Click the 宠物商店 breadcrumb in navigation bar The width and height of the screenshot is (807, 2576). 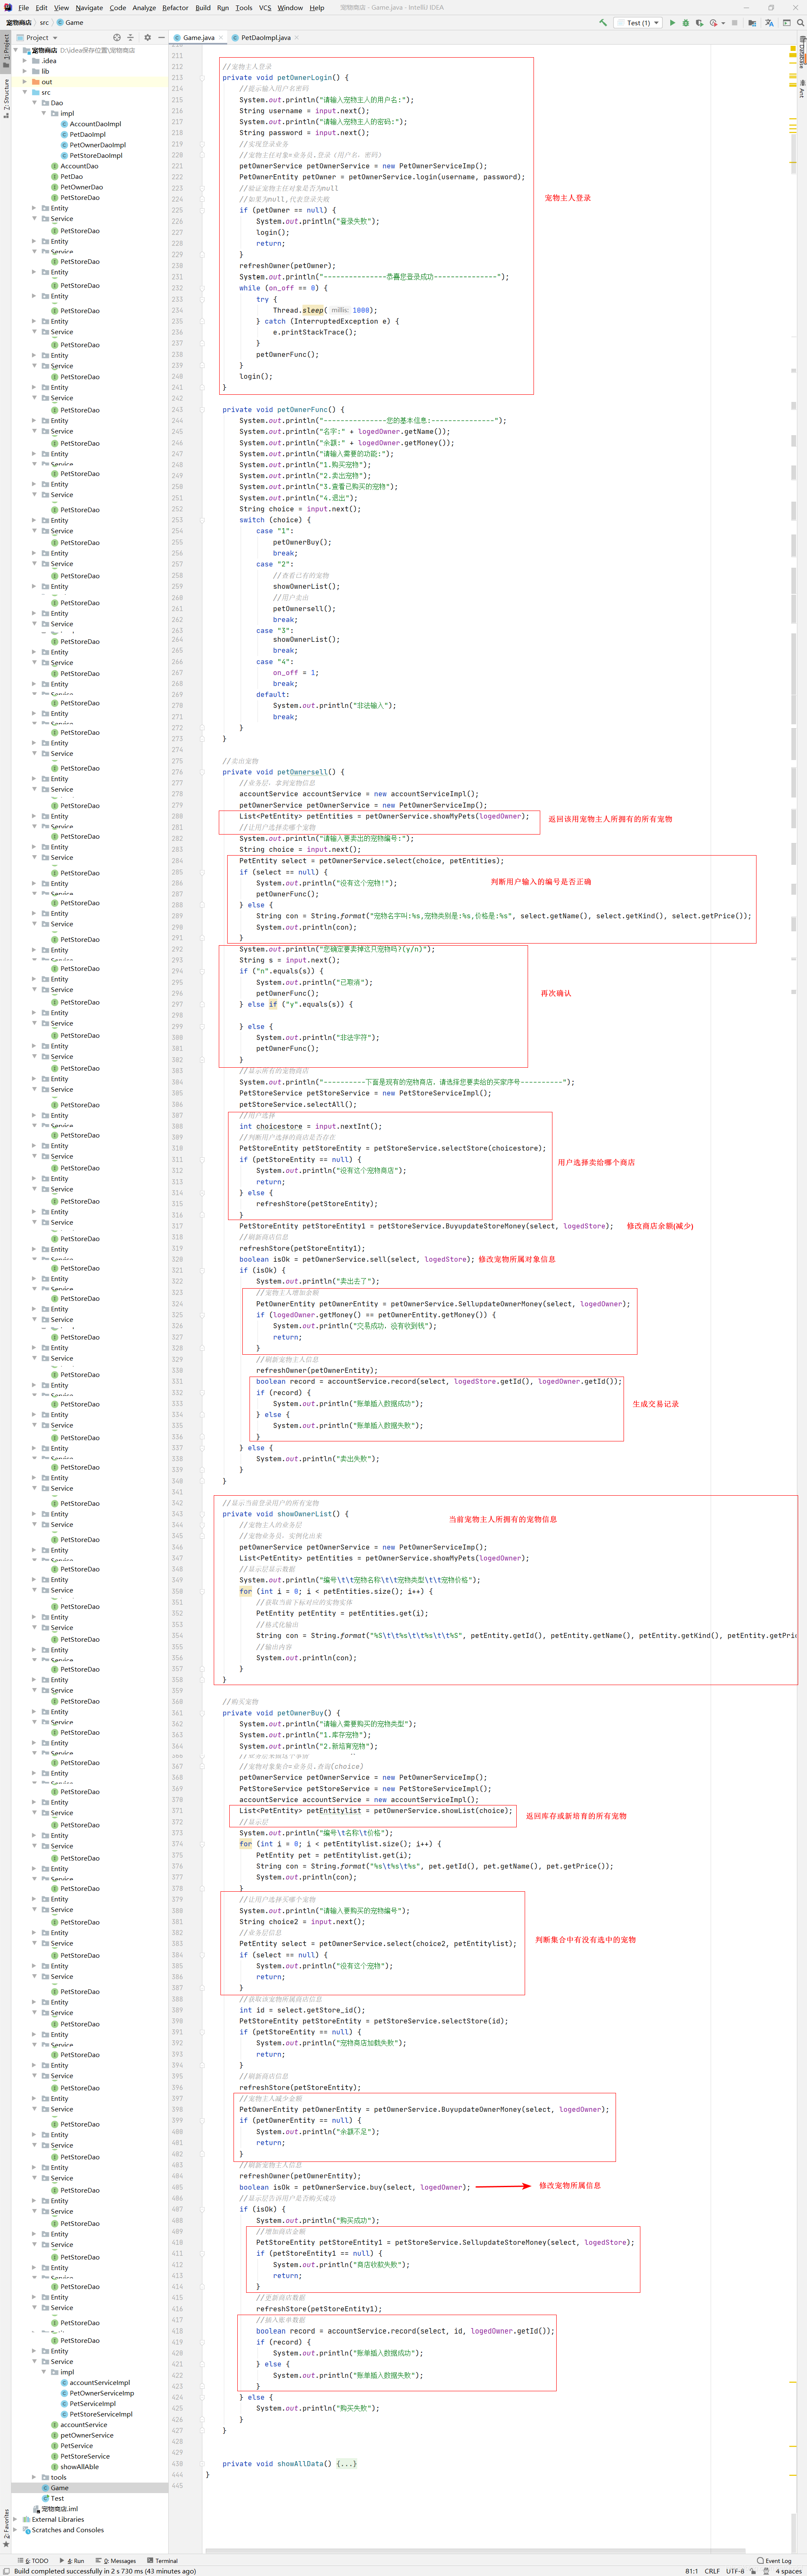[18, 22]
